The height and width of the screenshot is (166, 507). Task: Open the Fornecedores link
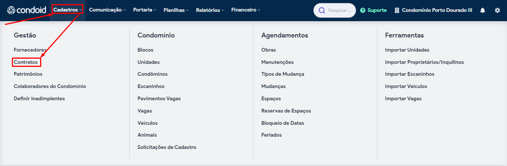click(30, 50)
